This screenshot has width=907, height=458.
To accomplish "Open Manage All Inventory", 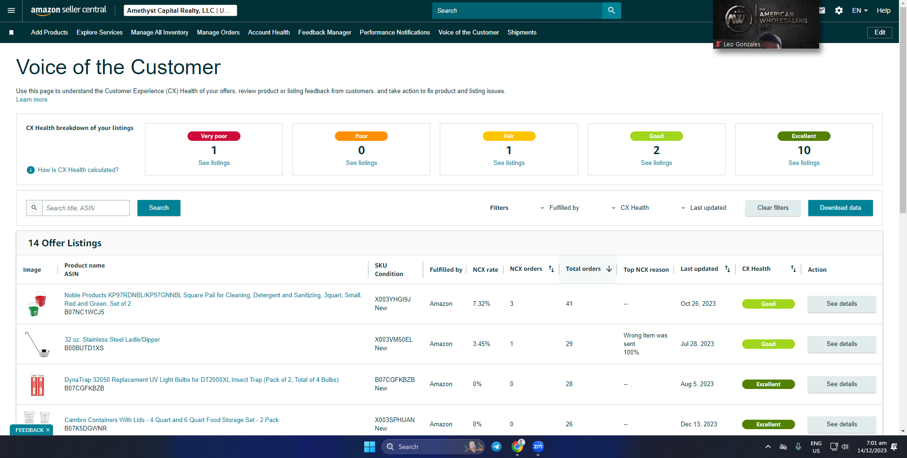I will click(x=160, y=33).
